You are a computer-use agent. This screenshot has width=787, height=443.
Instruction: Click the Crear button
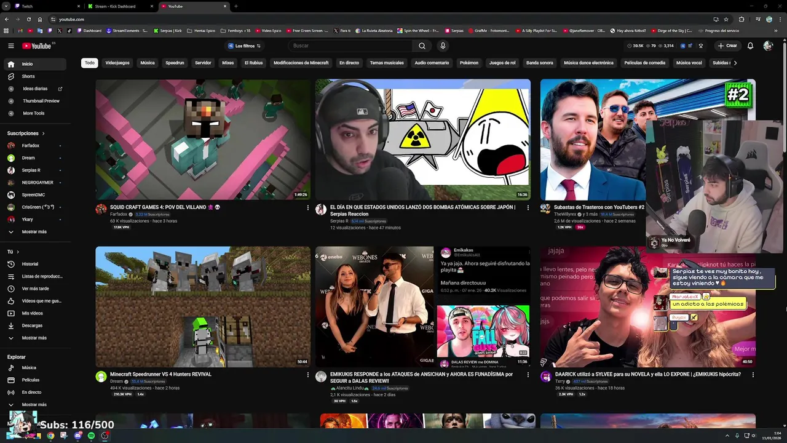(x=727, y=46)
